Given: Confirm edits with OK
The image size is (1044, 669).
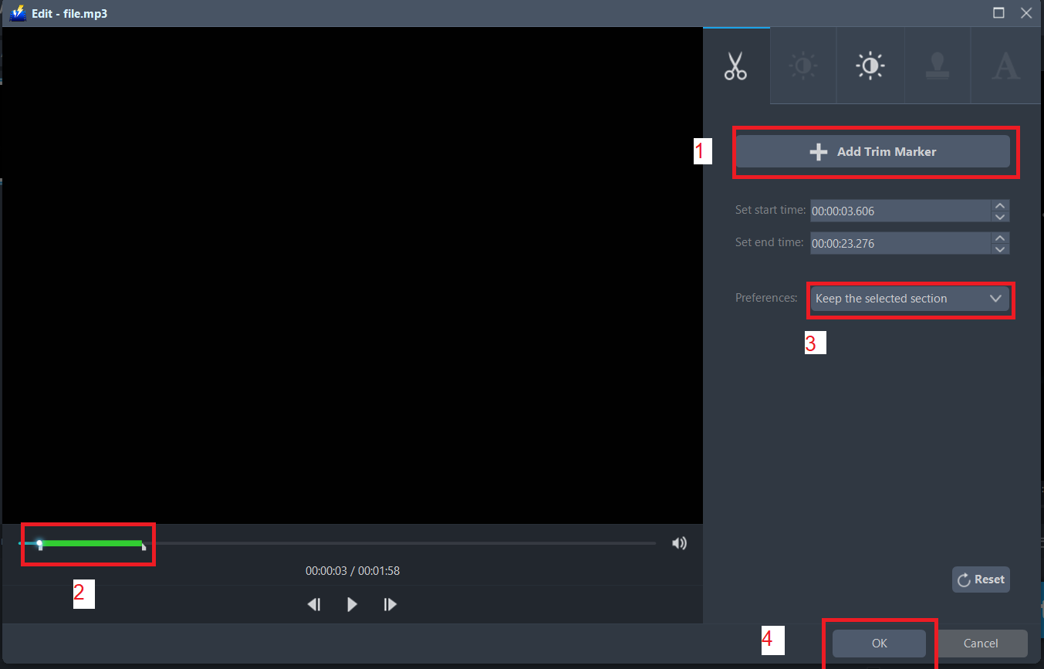Looking at the screenshot, I should point(878,643).
